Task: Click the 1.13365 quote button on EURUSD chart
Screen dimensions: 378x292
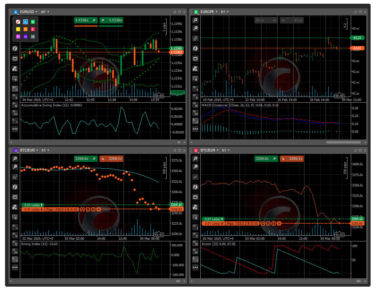Action: tap(86, 20)
